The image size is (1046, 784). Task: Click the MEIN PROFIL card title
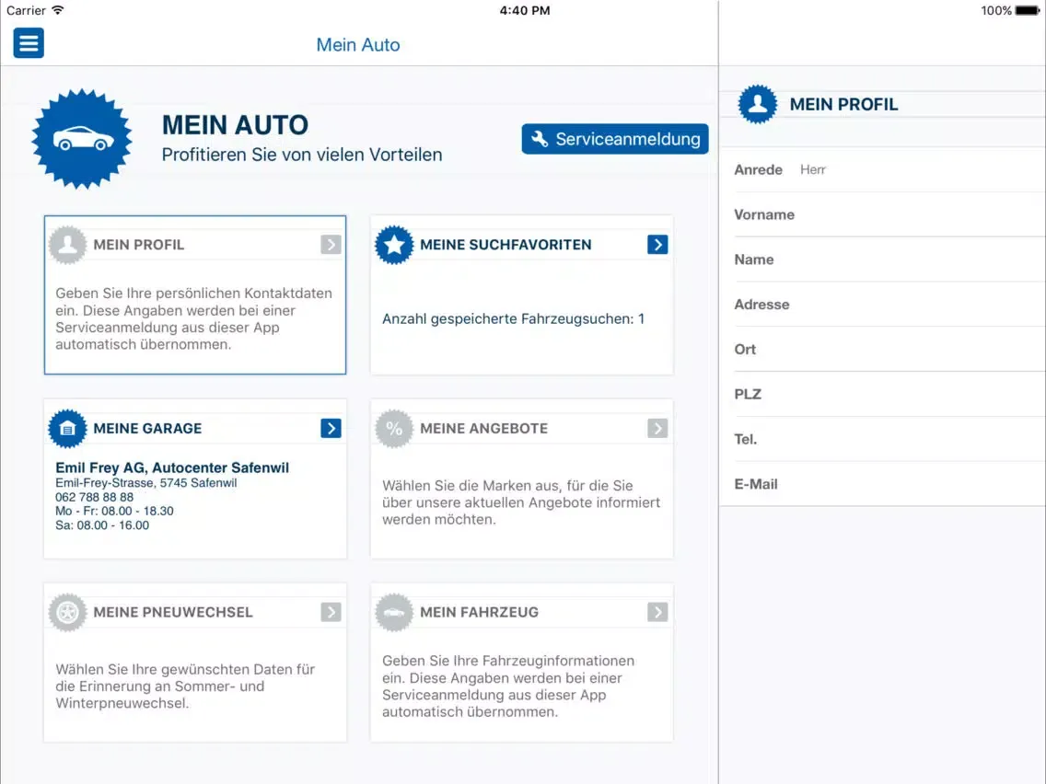tap(139, 245)
